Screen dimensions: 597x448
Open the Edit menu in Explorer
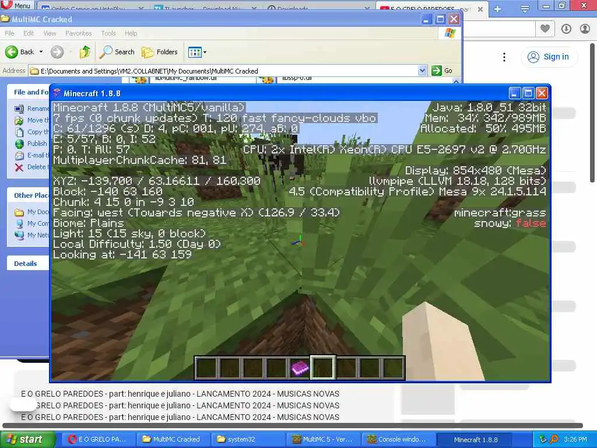pos(29,33)
